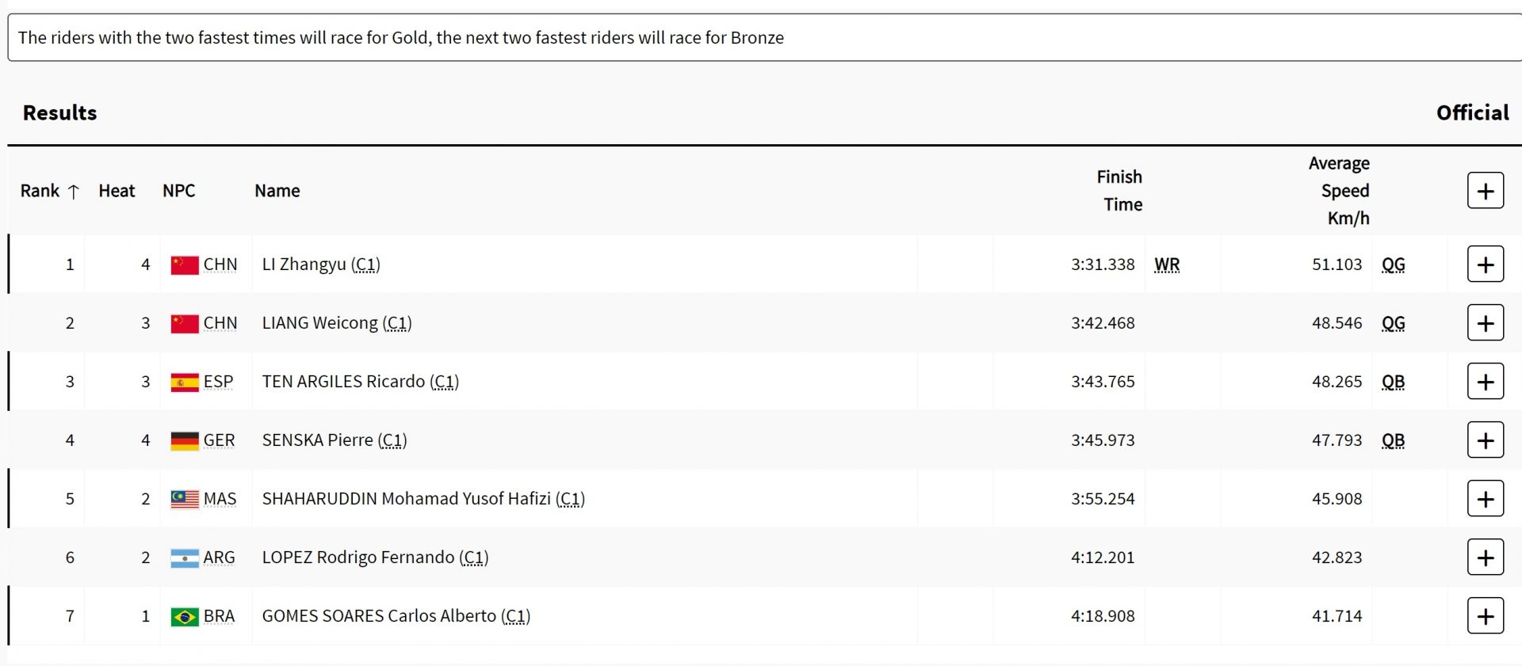Click the Argentina flag icon
Screen dimensions: 1522x666
click(x=185, y=558)
